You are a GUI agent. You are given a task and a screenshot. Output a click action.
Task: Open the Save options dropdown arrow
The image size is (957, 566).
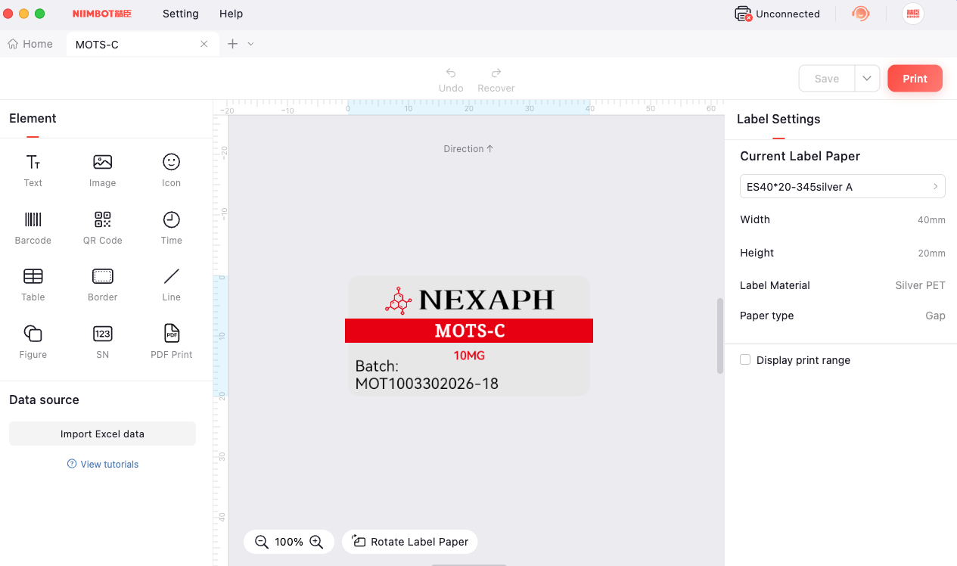(x=867, y=79)
